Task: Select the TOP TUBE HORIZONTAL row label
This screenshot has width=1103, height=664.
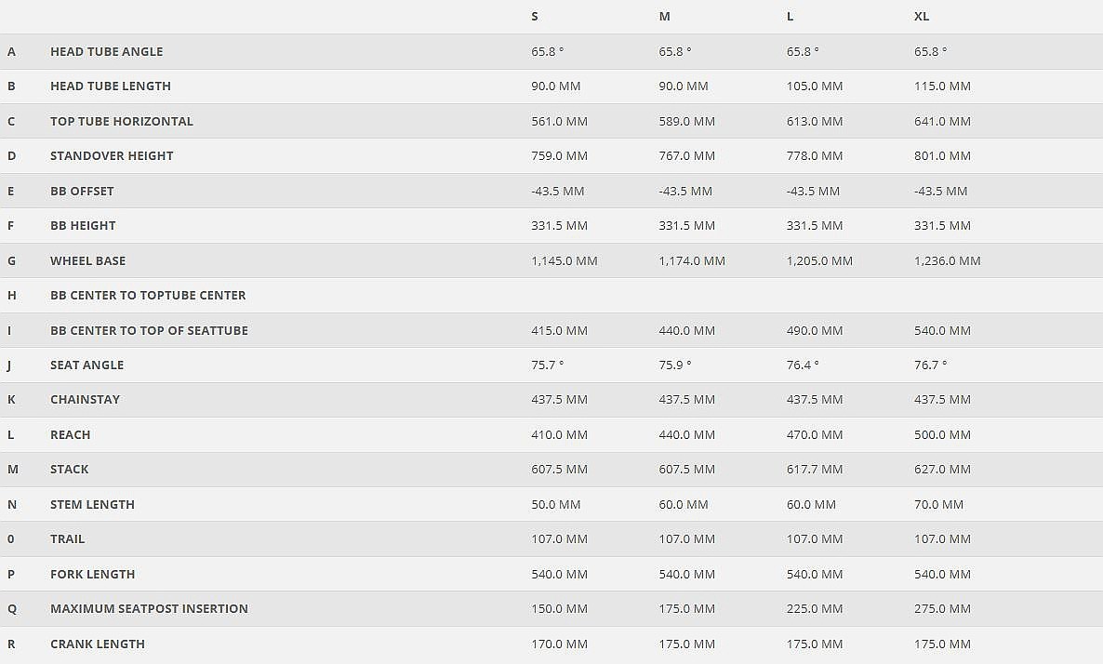Action: coord(122,121)
